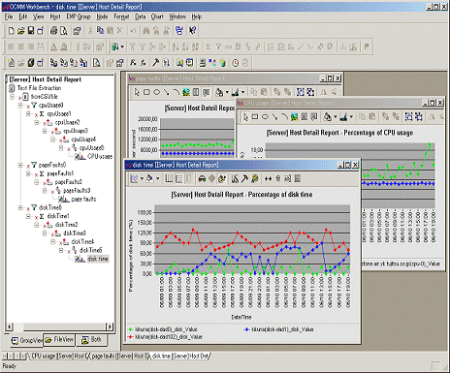Click the Percentage of CPU usage chart title

pos(339,133)
